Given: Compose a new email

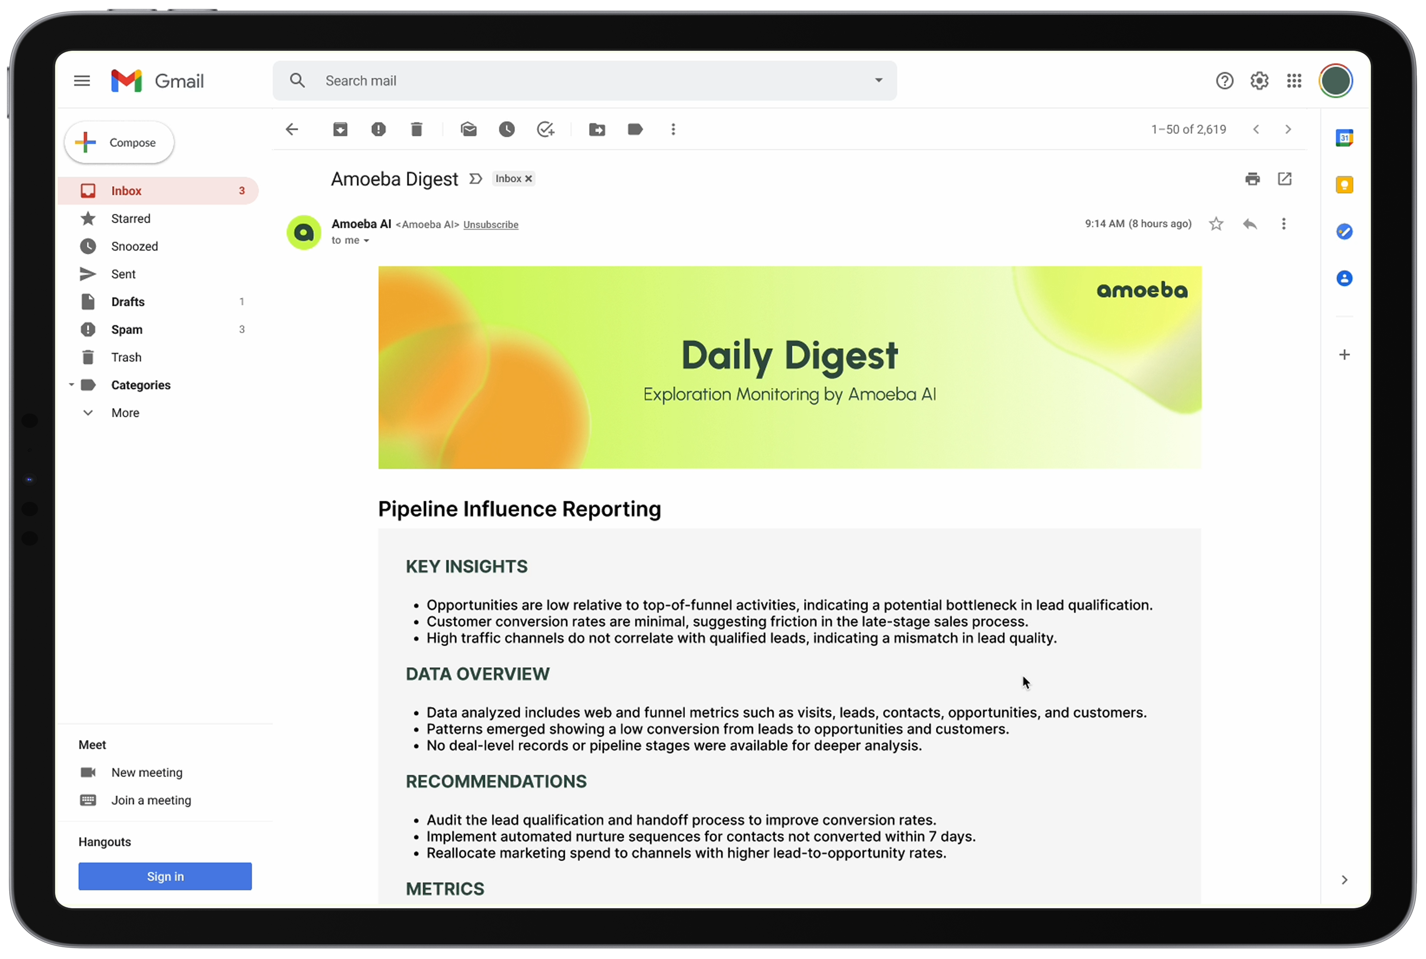Looking at the screenshot, I should [x=119, y=143].
